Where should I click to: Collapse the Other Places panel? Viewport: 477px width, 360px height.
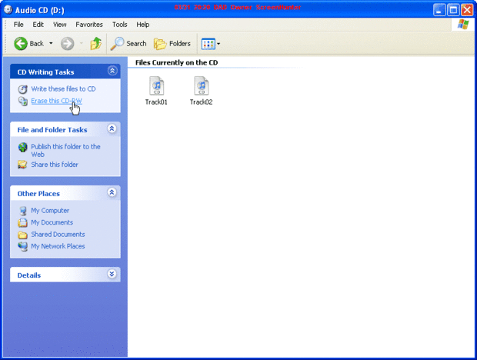[x=112, y=192]
